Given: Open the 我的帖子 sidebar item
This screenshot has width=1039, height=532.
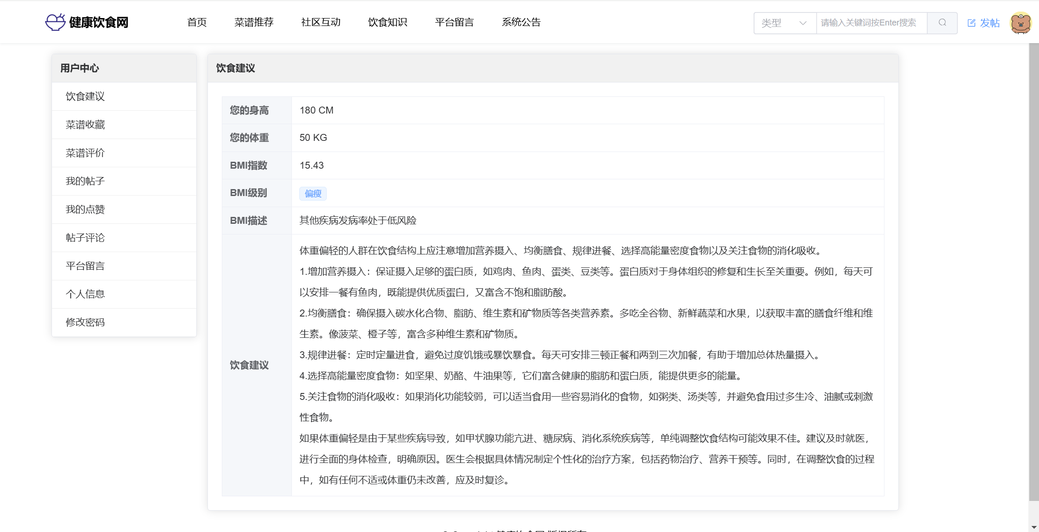Looking at the screenshot, I should [x=85, y=181].
